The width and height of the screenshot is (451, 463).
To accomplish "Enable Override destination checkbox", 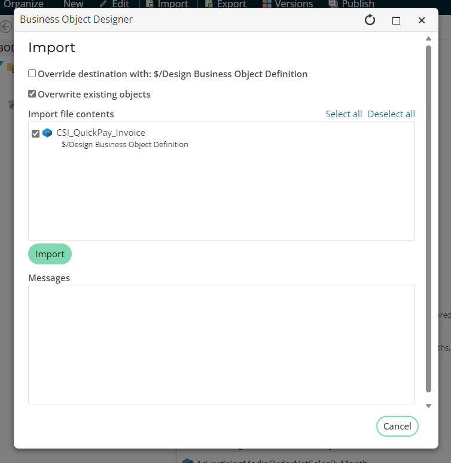I will 32,74.
